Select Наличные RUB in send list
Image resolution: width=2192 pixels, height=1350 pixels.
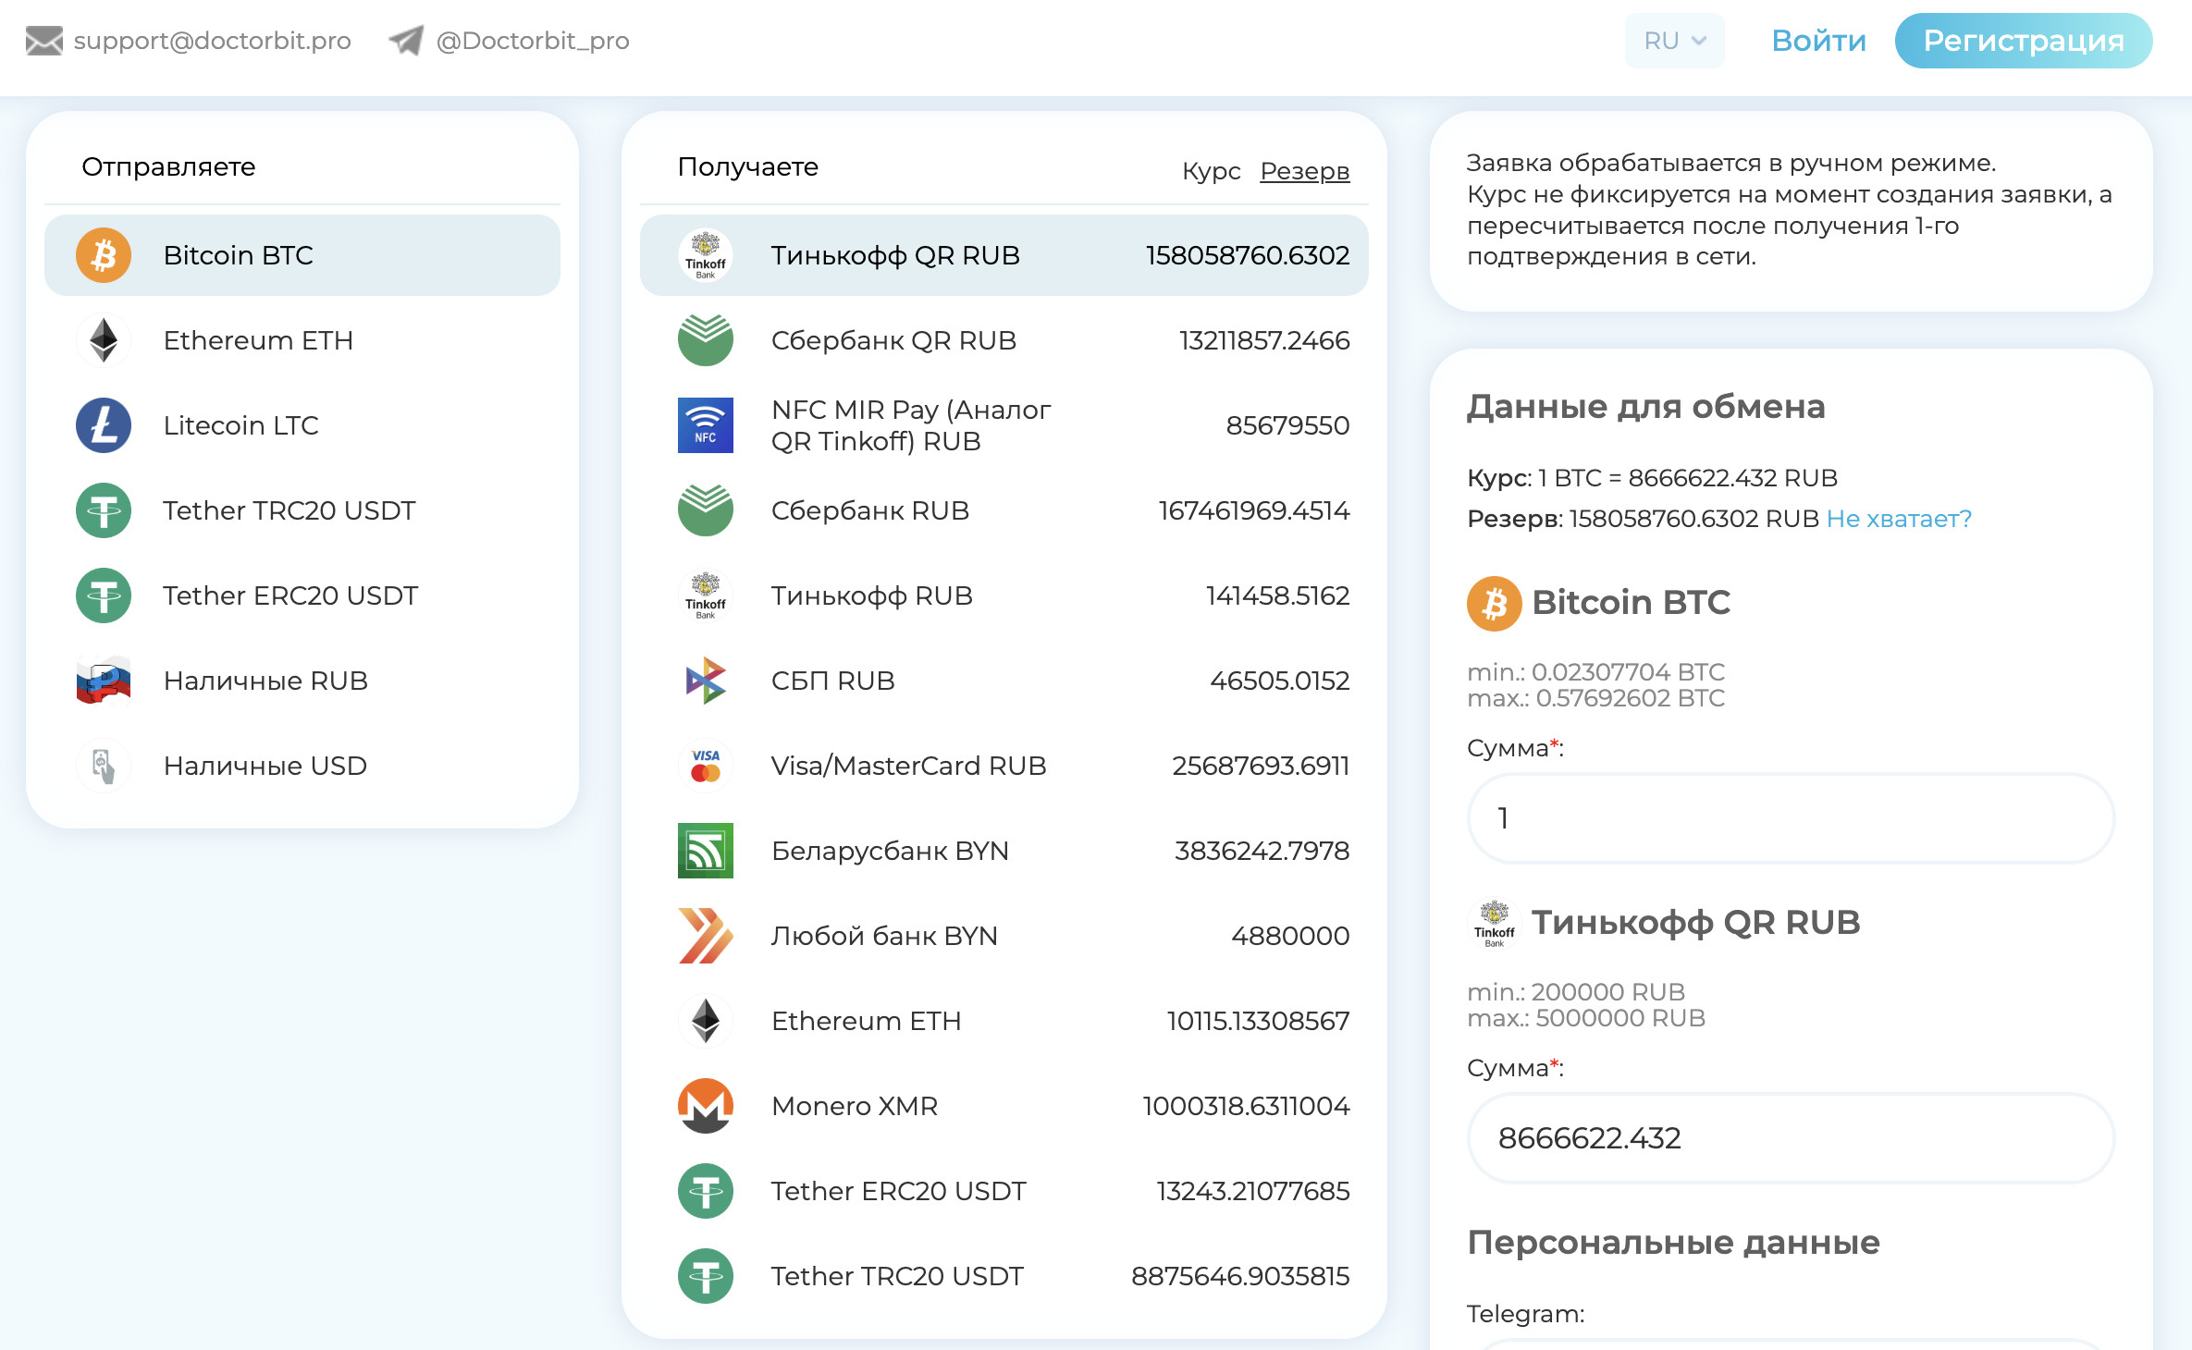point(265,681)
